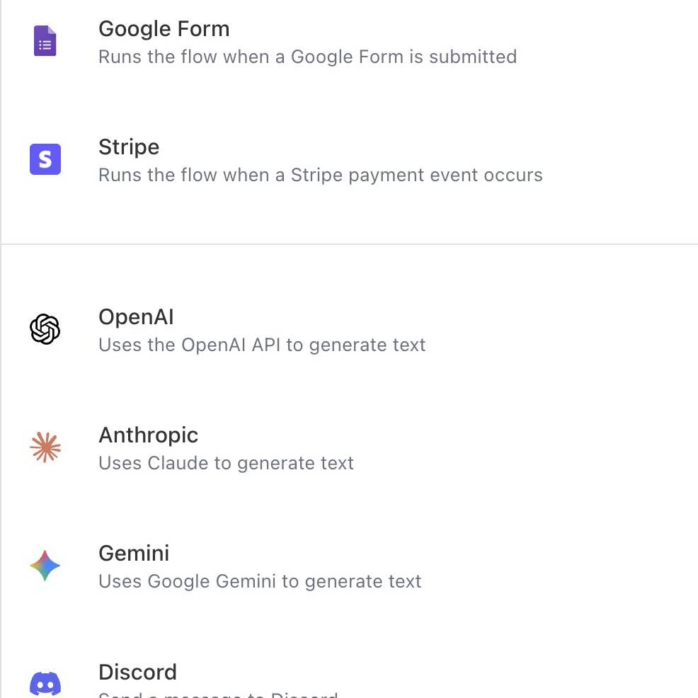Click the Gemini colorful sparkle icon
Image resolution: width=698 pixels, height=698 pixels.
click(x=45, y=566)
